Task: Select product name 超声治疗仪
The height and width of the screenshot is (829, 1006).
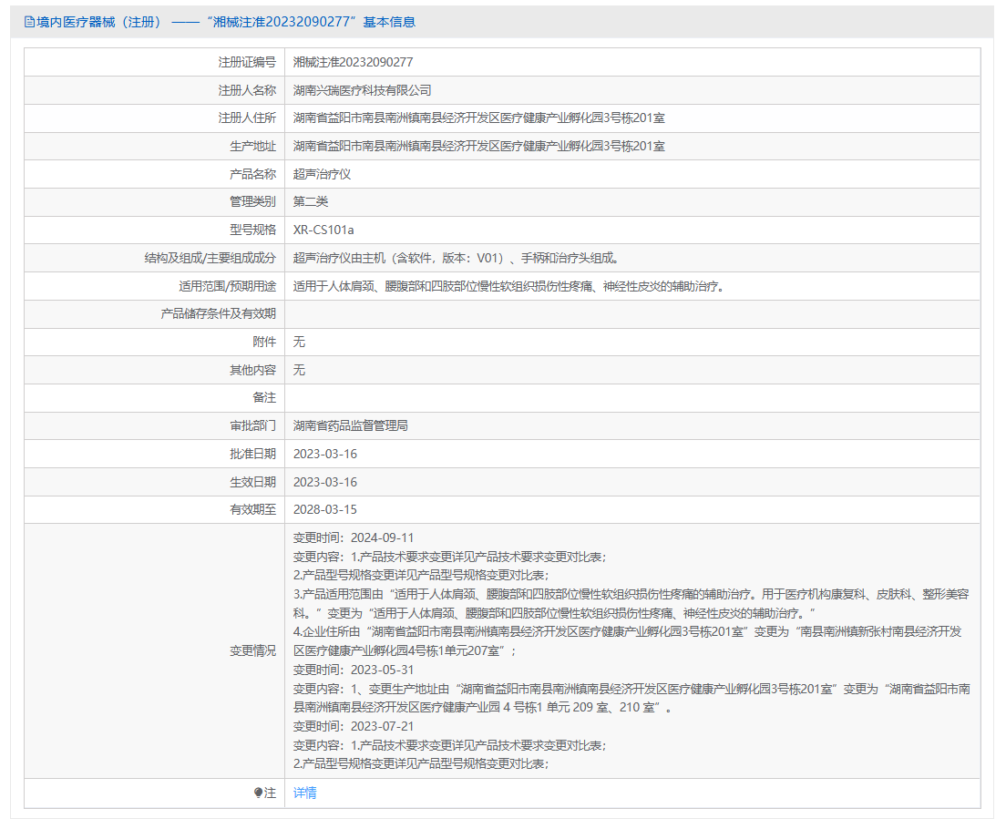Action: pos(322,174)
